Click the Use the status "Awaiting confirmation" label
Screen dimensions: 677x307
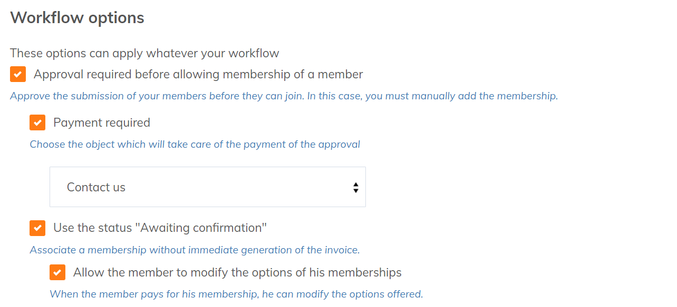click(160, 228)
